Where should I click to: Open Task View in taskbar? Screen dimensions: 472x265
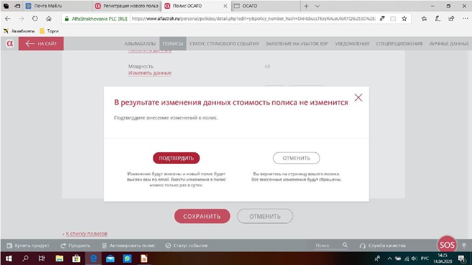click(x=42, y=259)
